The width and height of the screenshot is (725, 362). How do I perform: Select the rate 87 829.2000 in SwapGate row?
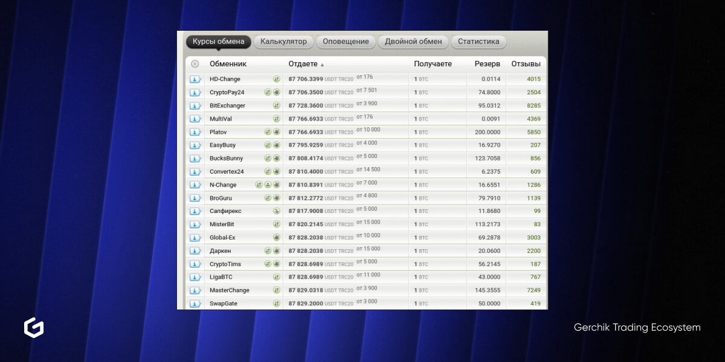[306, 304]
